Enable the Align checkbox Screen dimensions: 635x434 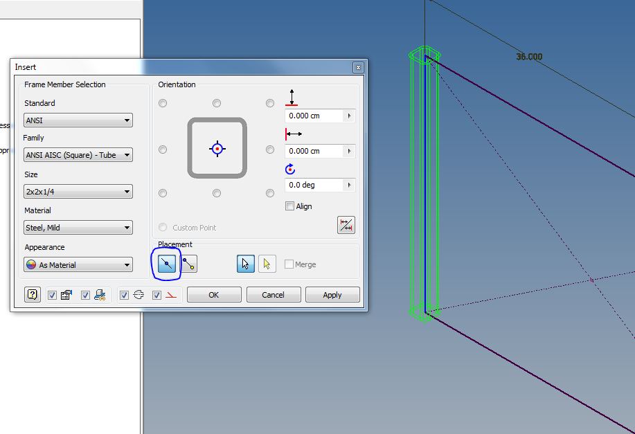click(289, 206)
